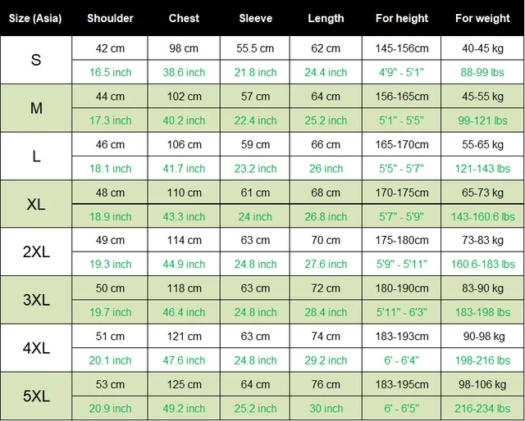Click the '125 cm' chest cell

(184, 384)
